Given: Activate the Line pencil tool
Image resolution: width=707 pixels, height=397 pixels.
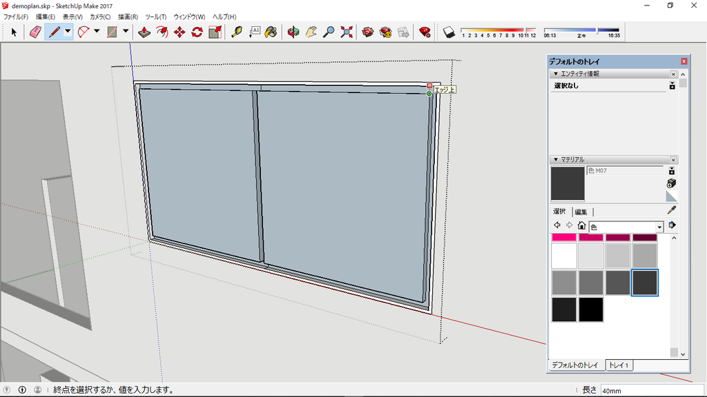Looking at the screenshot, I should tap(54, 32).
